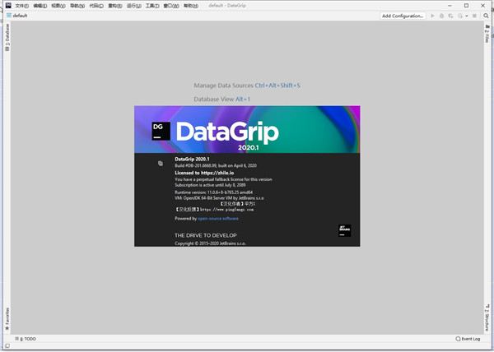This screenshot has width=494, height=352.
Task: Click the DG logo on splash banner
Action: click(x=161, y=131)
